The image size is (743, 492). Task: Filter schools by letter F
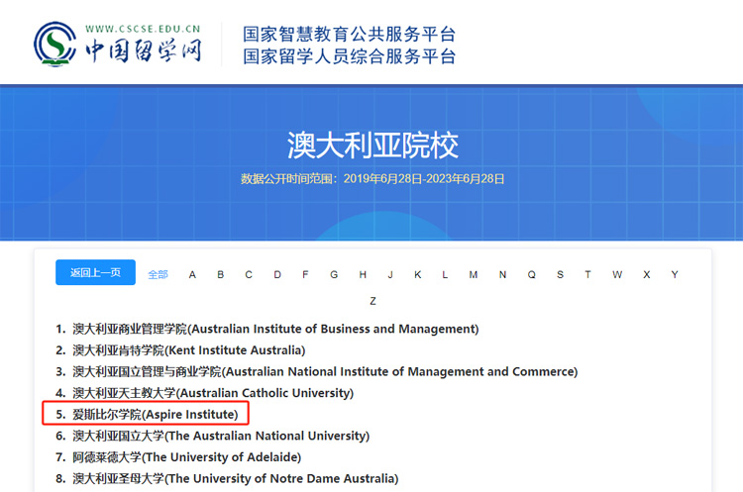click(x=305, y=274)
